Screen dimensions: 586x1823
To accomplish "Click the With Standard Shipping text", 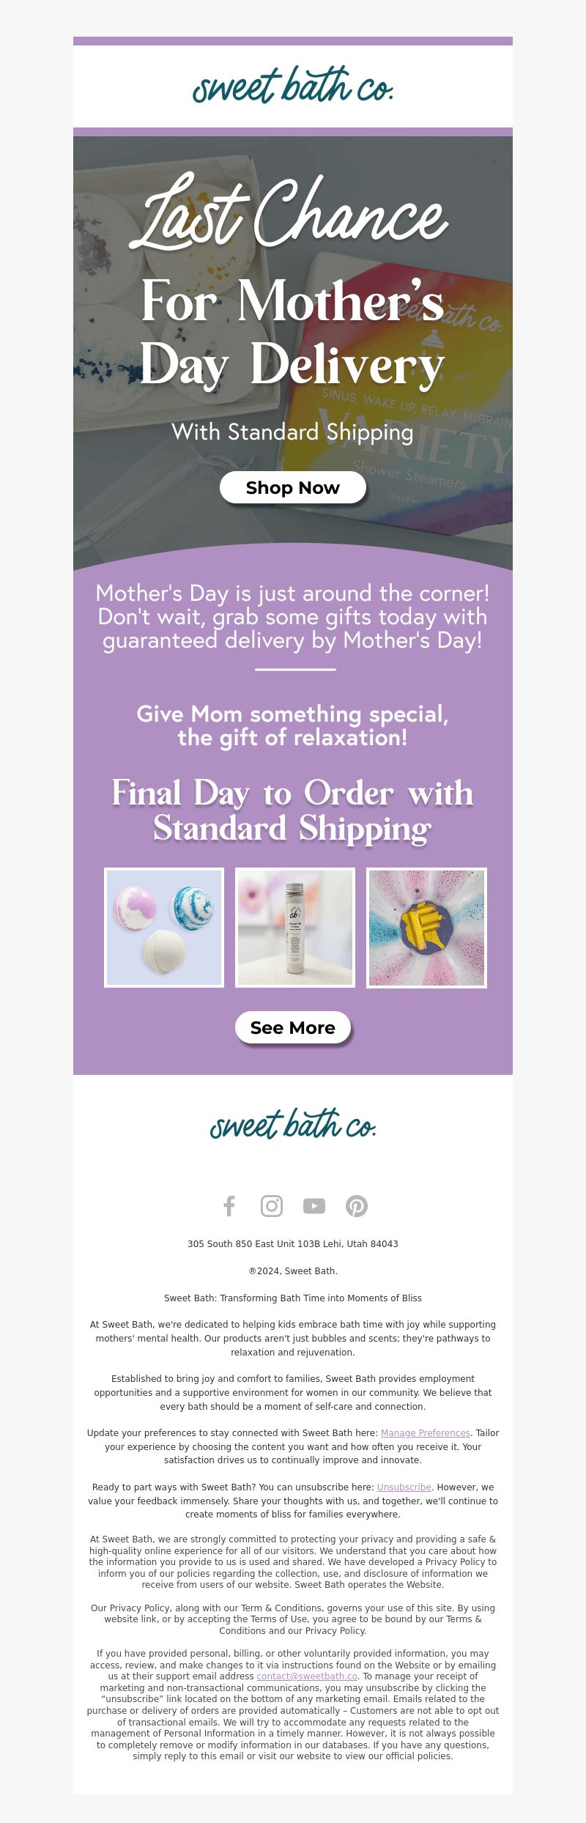I will (292, 432).
